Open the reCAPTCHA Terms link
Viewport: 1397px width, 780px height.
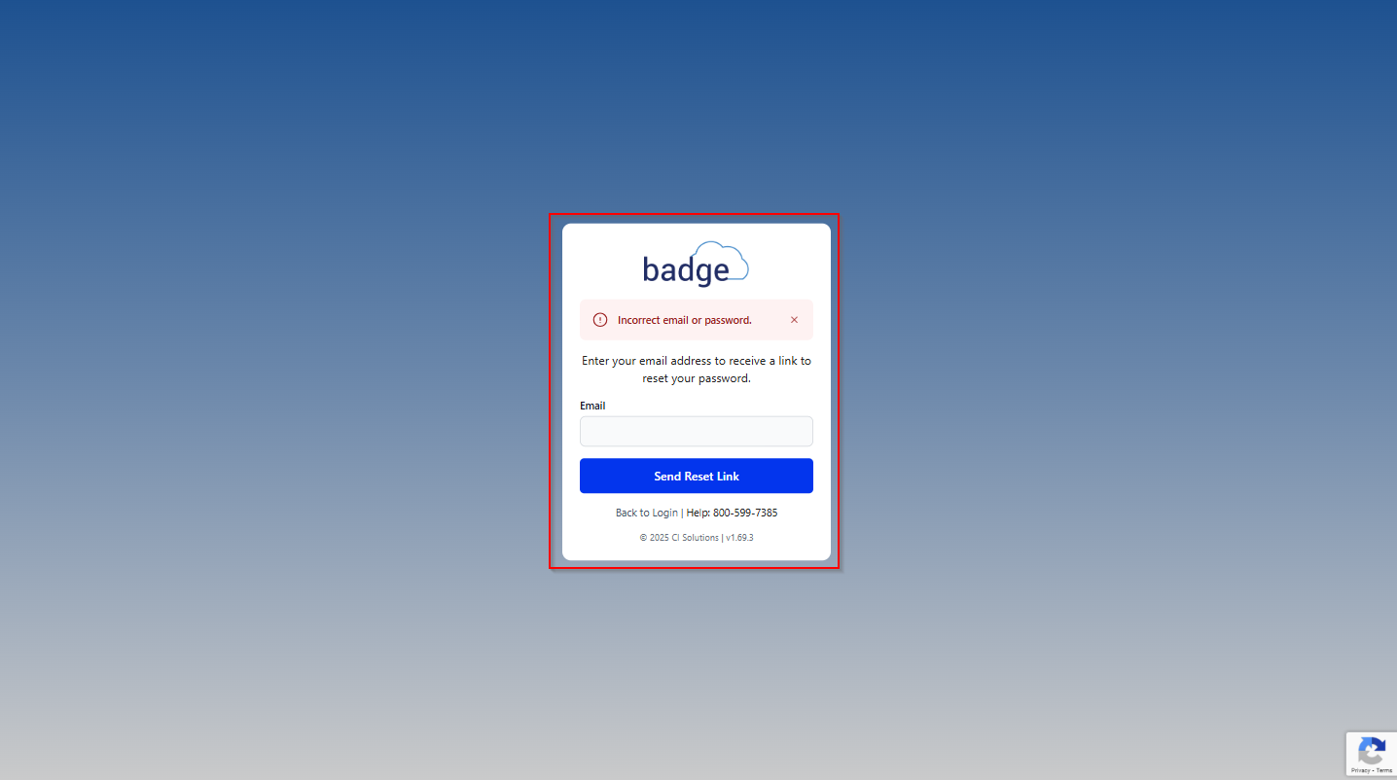point(1383,770)
